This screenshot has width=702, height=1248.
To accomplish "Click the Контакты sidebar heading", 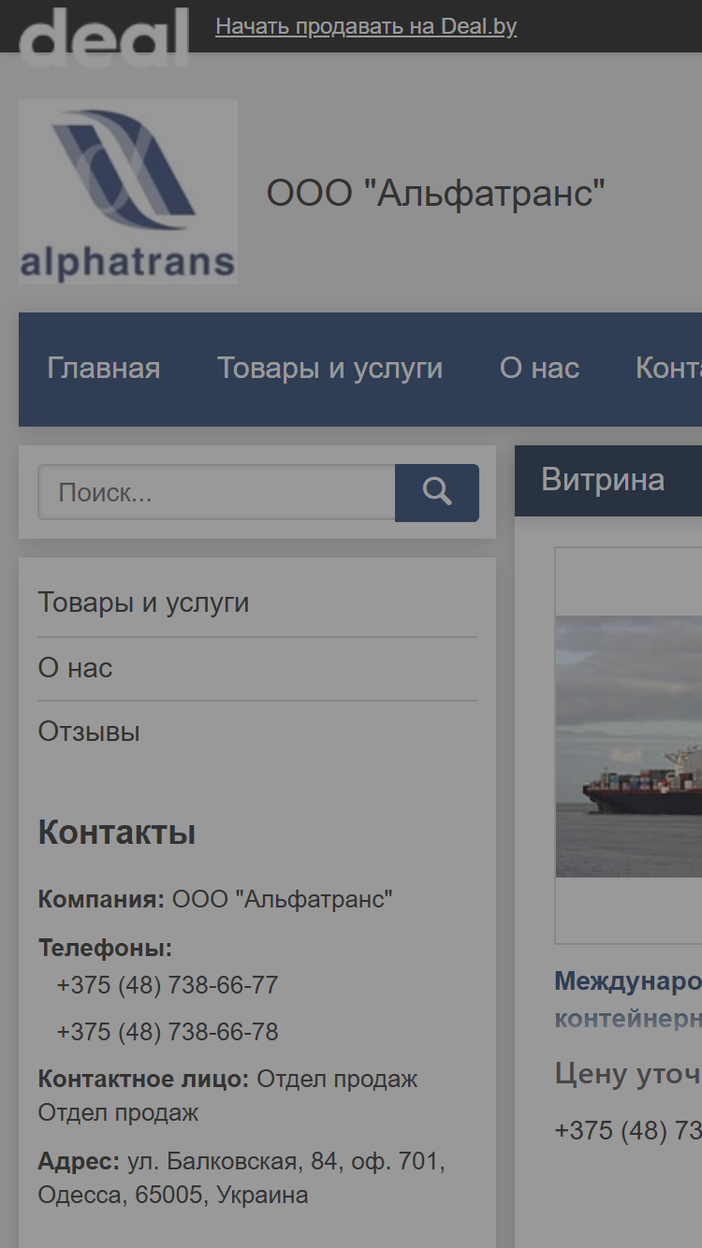I will point(117,833).
